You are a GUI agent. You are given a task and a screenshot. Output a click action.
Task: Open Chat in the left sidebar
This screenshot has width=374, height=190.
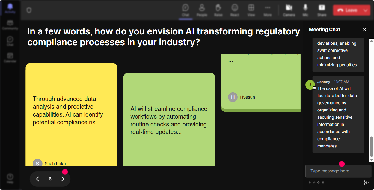(10, 41)
